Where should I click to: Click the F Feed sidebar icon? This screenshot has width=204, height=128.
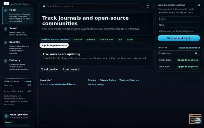5,10
